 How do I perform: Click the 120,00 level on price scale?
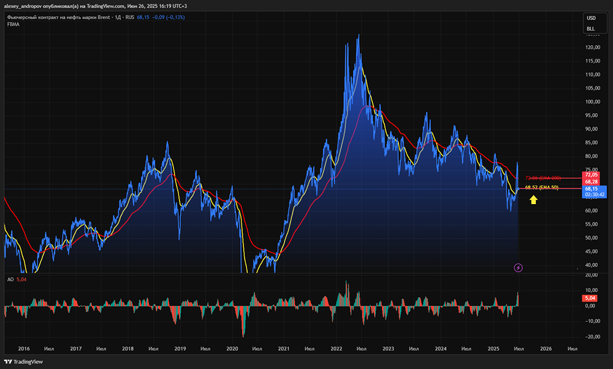[592, 48]
